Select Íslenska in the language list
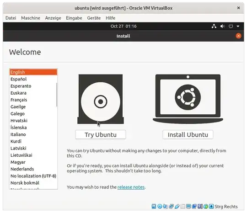The height and width of the screenshot is (213, 247). click(x=33, y=128)
